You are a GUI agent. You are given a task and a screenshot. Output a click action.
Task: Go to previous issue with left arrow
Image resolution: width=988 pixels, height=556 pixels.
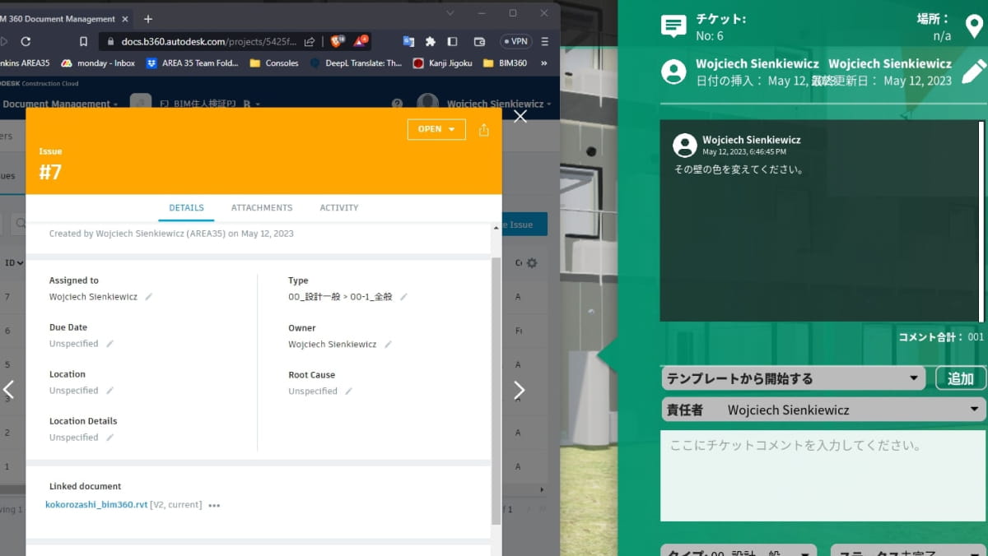click(x=8, y=390)
